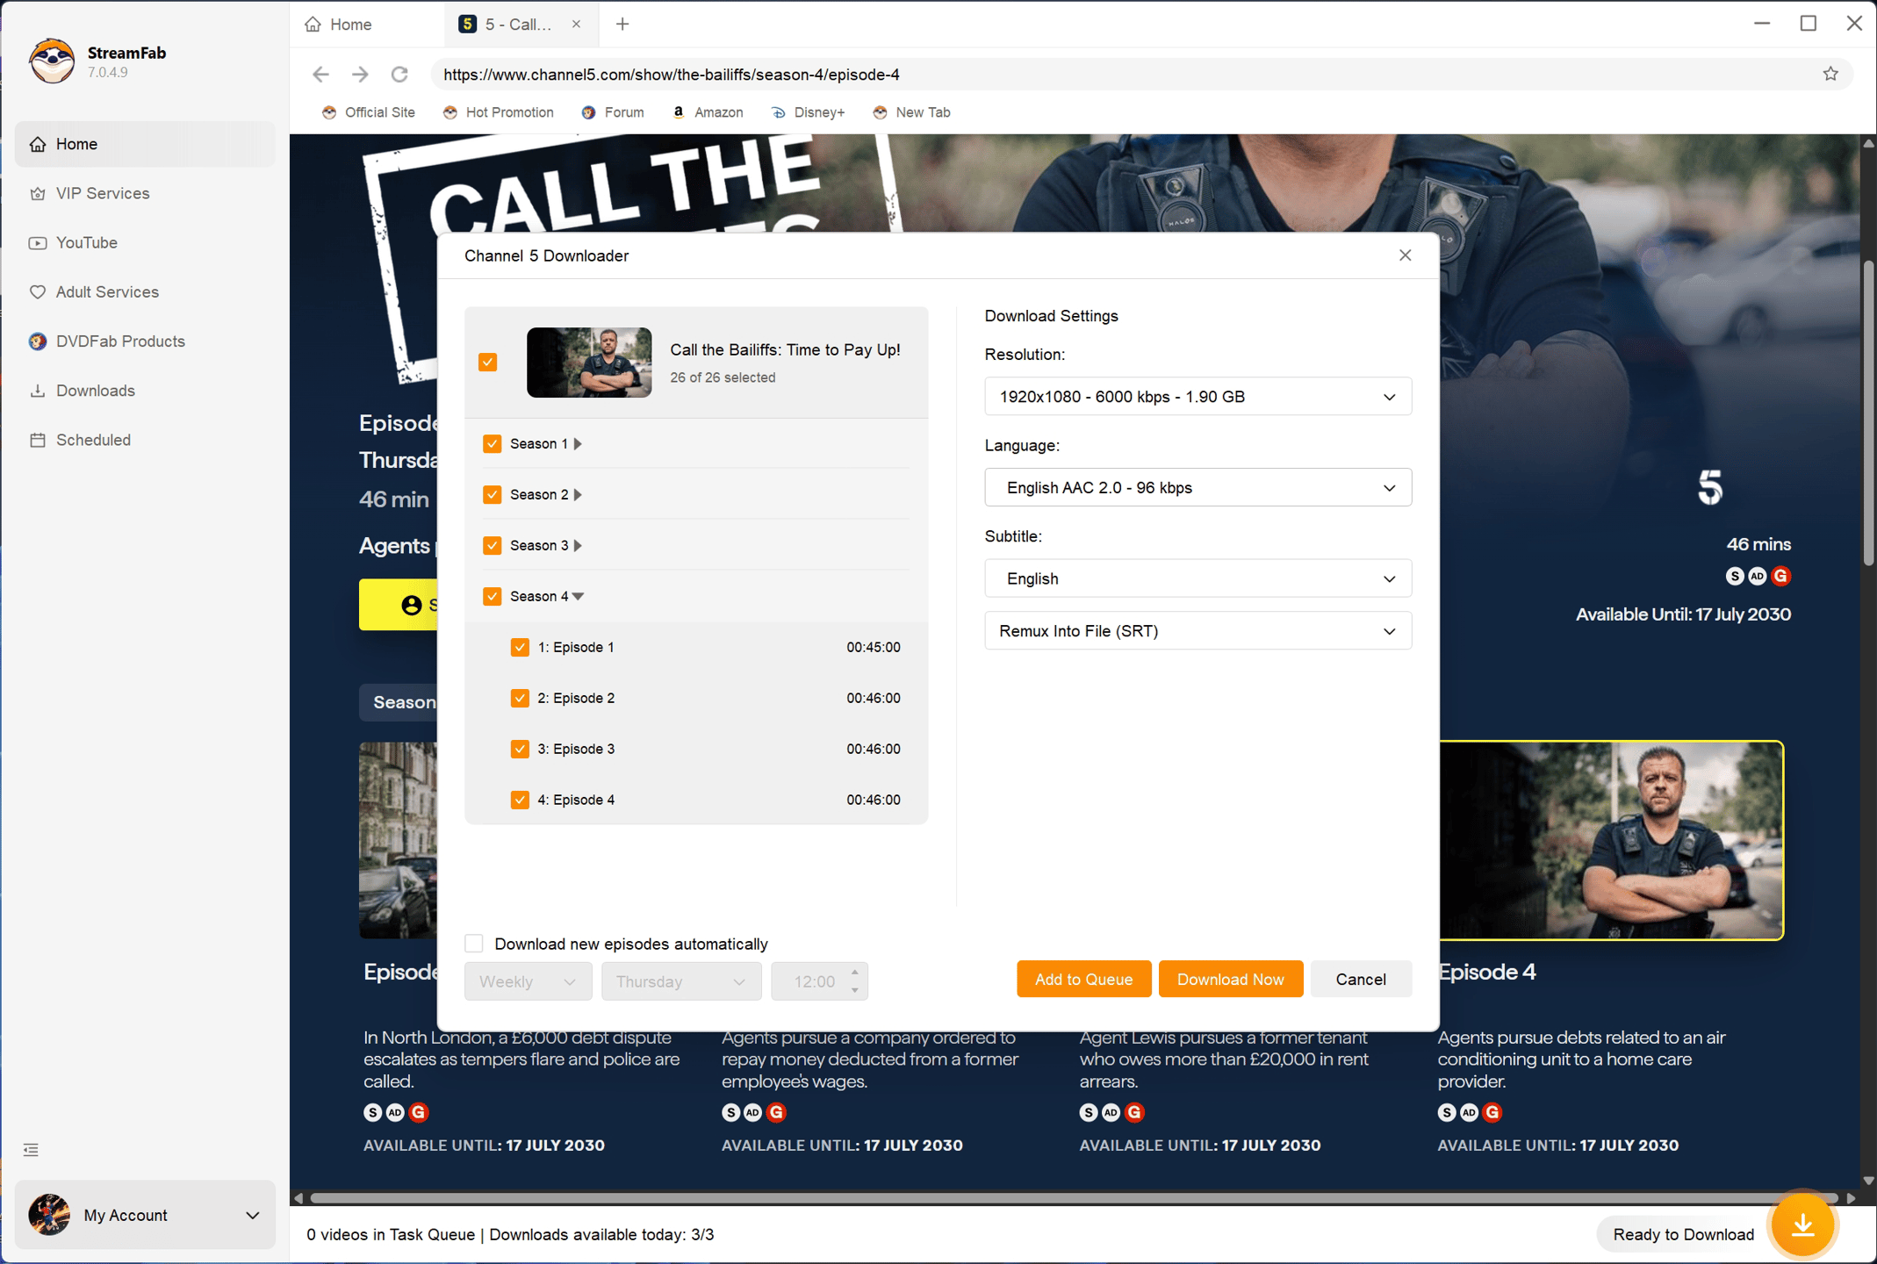
Task: Open a new tab with plus icon
Action: [622, 25]
